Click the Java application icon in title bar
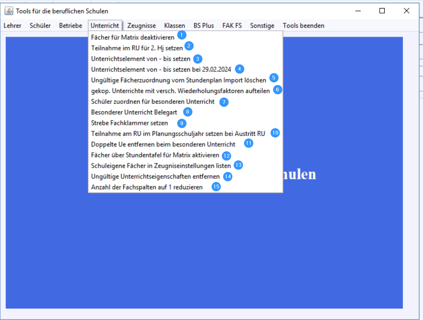Image resolution: width=423 pixels, height=320 pixels. tap(9, 11)
